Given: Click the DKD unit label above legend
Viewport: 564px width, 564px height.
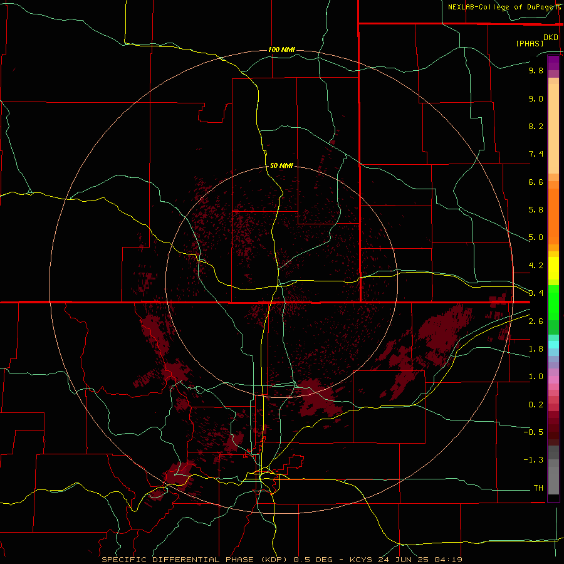Looking at the screenshot, I should [x=551, y=38].
